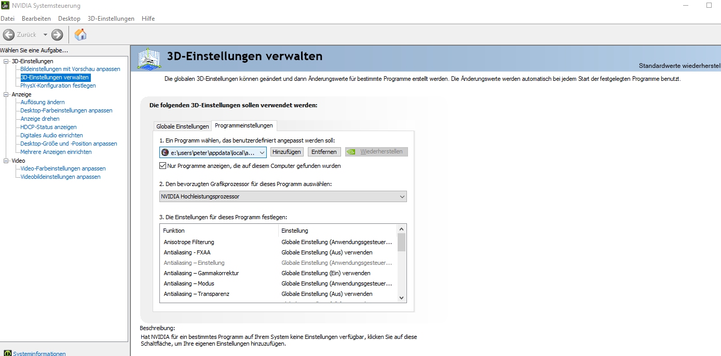Click the setting value for Antialiasing - FXAA

pos(327,252)
